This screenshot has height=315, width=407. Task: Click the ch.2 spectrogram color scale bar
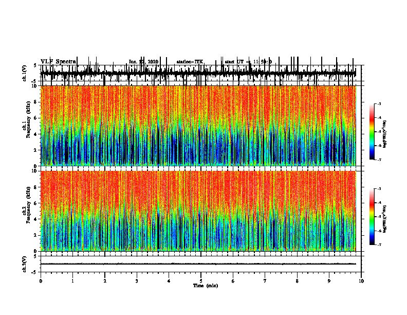coord(372,217)
